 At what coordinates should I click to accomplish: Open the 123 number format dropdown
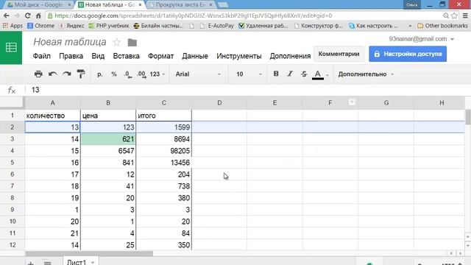coord(157,74)
